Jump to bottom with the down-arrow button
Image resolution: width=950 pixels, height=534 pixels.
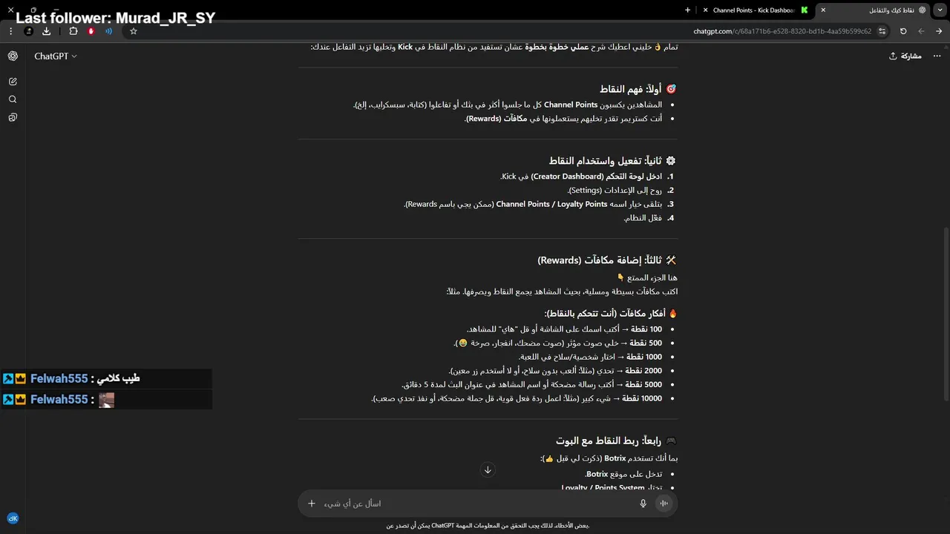(x=488, y=469)
